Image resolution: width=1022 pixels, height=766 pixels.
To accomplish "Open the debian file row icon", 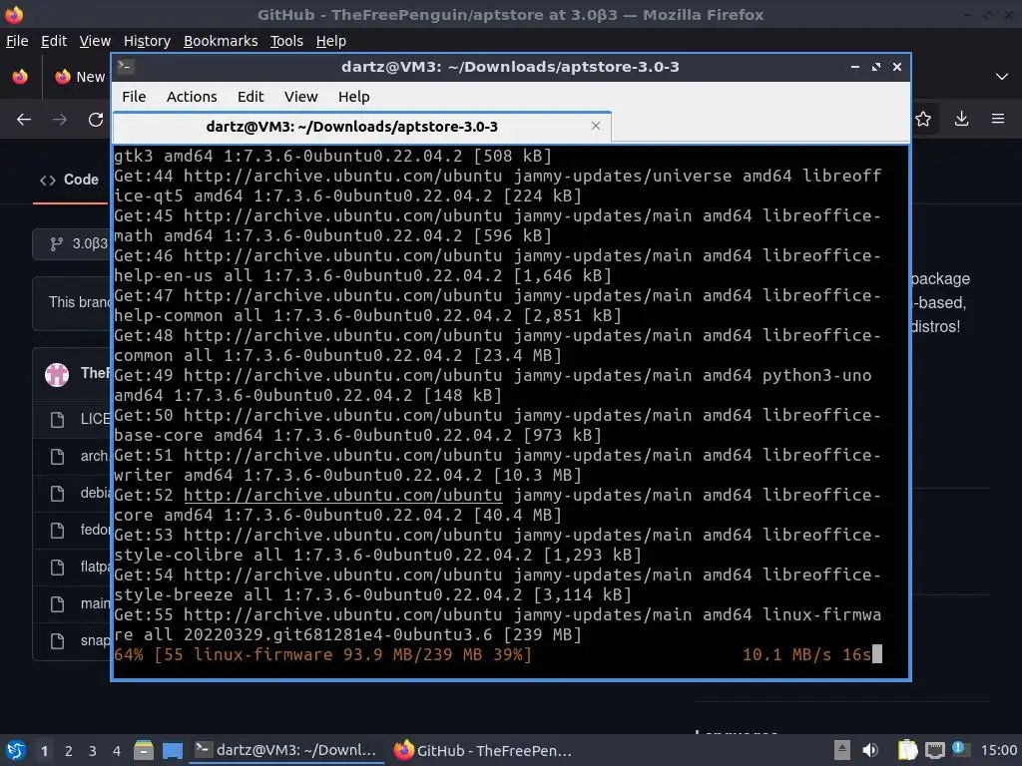I will 57,494.
